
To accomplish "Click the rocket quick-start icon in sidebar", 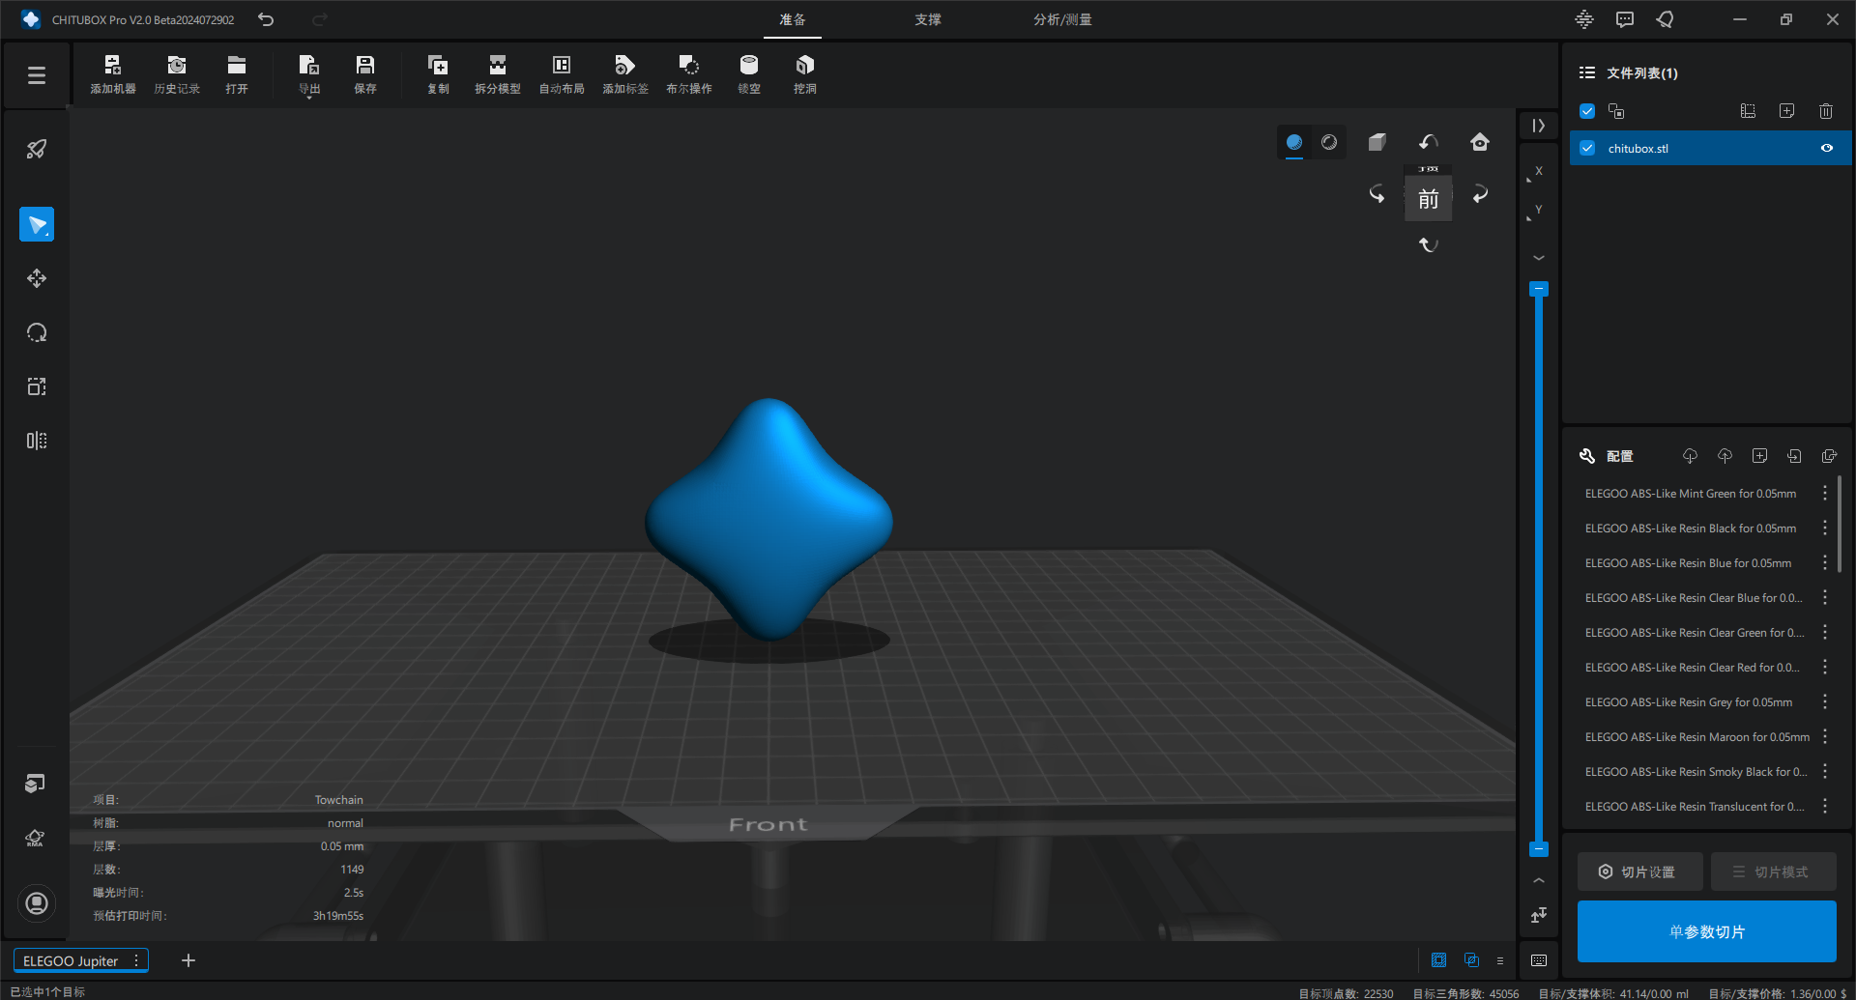I will tap(37, 149).
